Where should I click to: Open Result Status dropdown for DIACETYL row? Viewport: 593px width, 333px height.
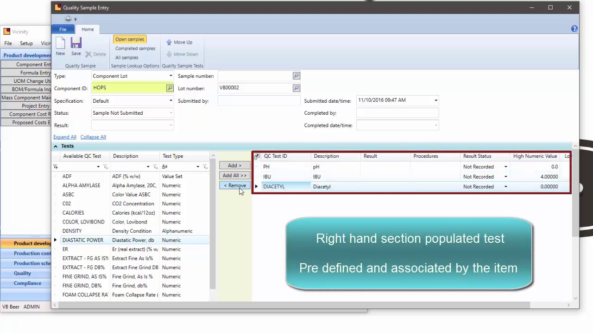coord(505,187)
